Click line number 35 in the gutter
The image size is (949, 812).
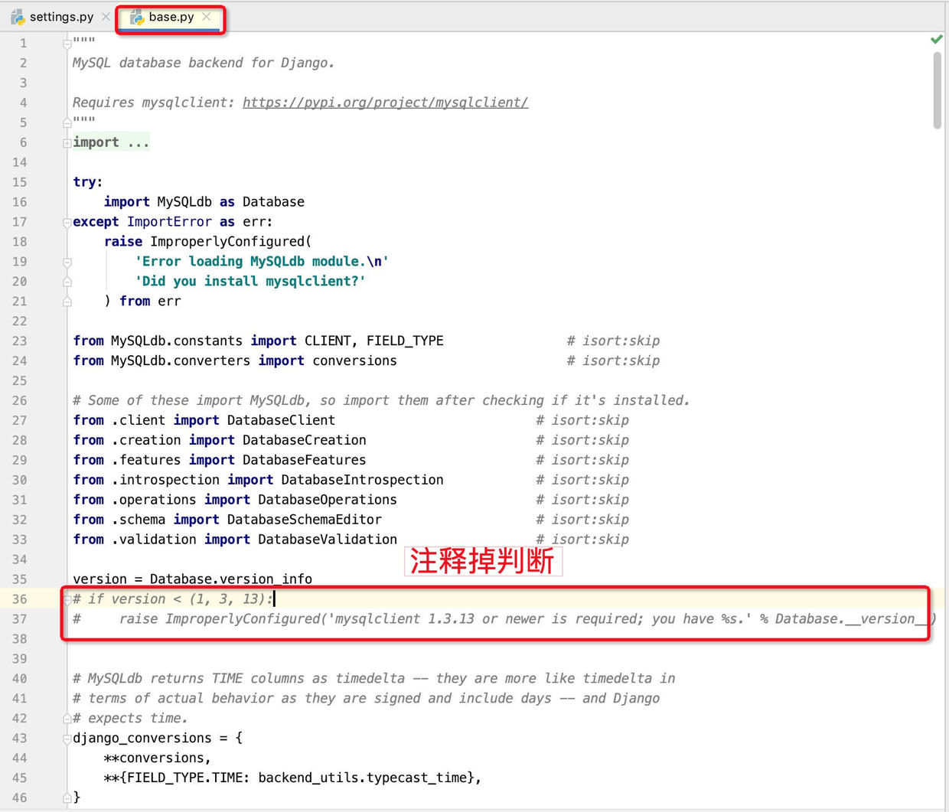(19, 579)
